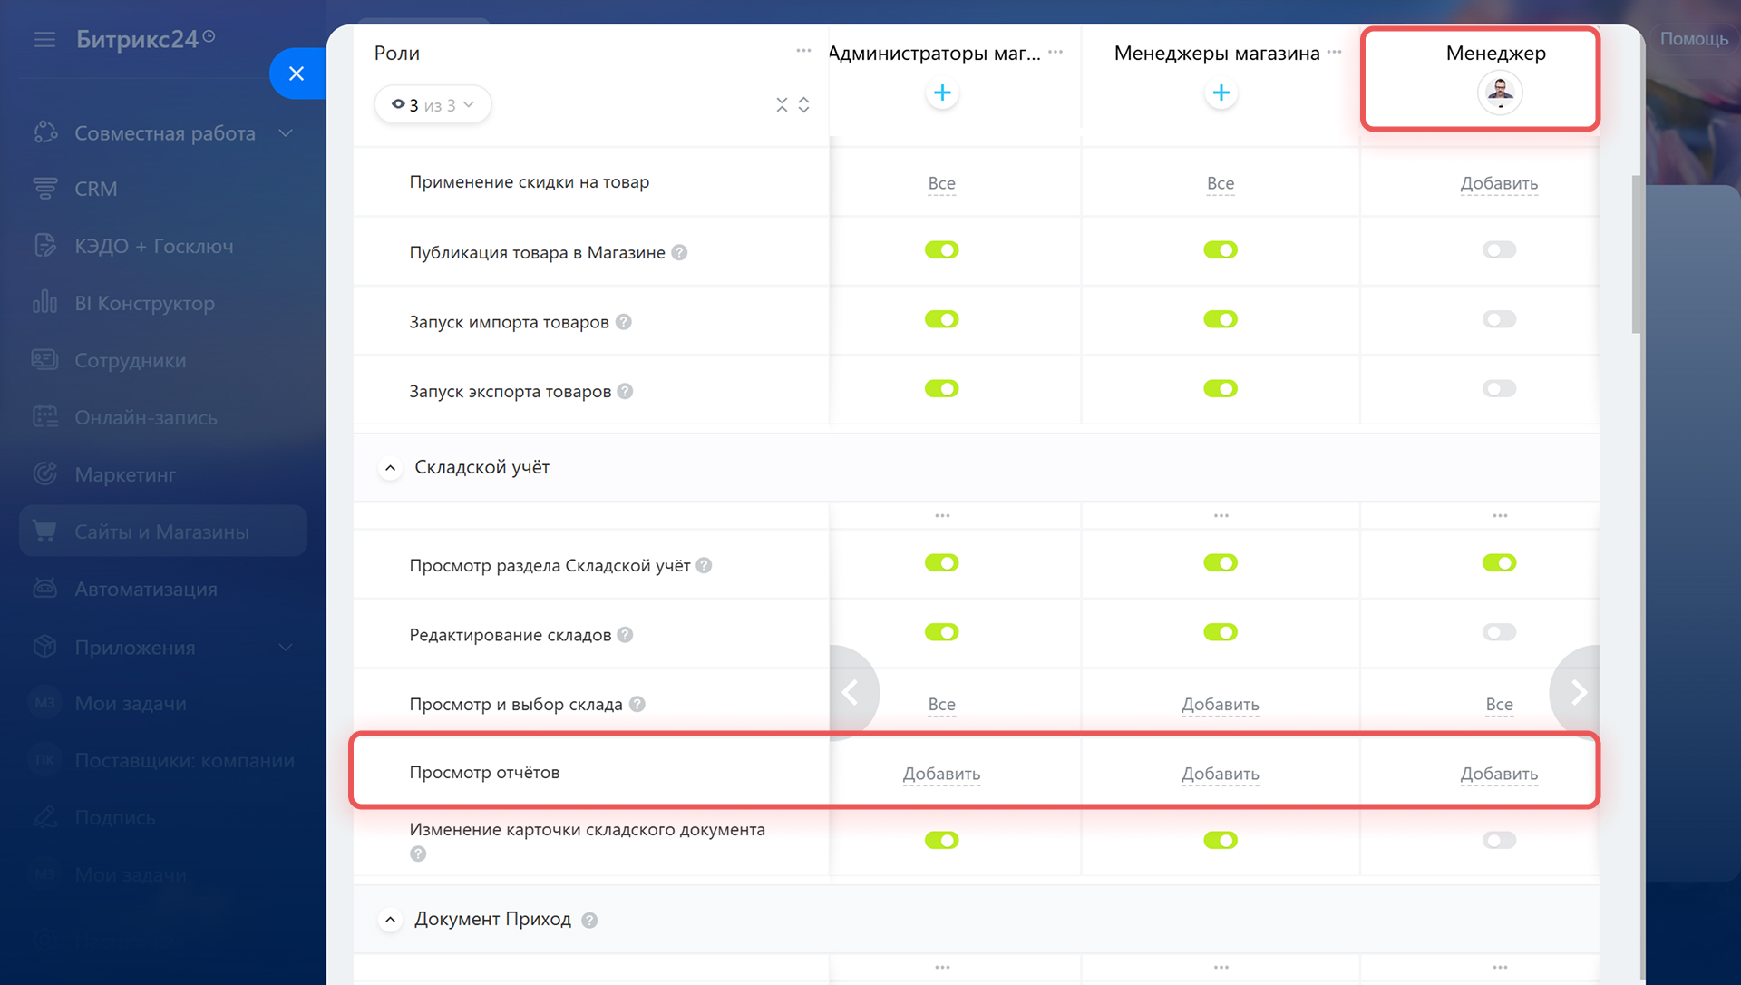Viewport: 1741px width, 985px height.
Task: Open the Администраторы маг... role options menu
Action: click(1055, 52)
